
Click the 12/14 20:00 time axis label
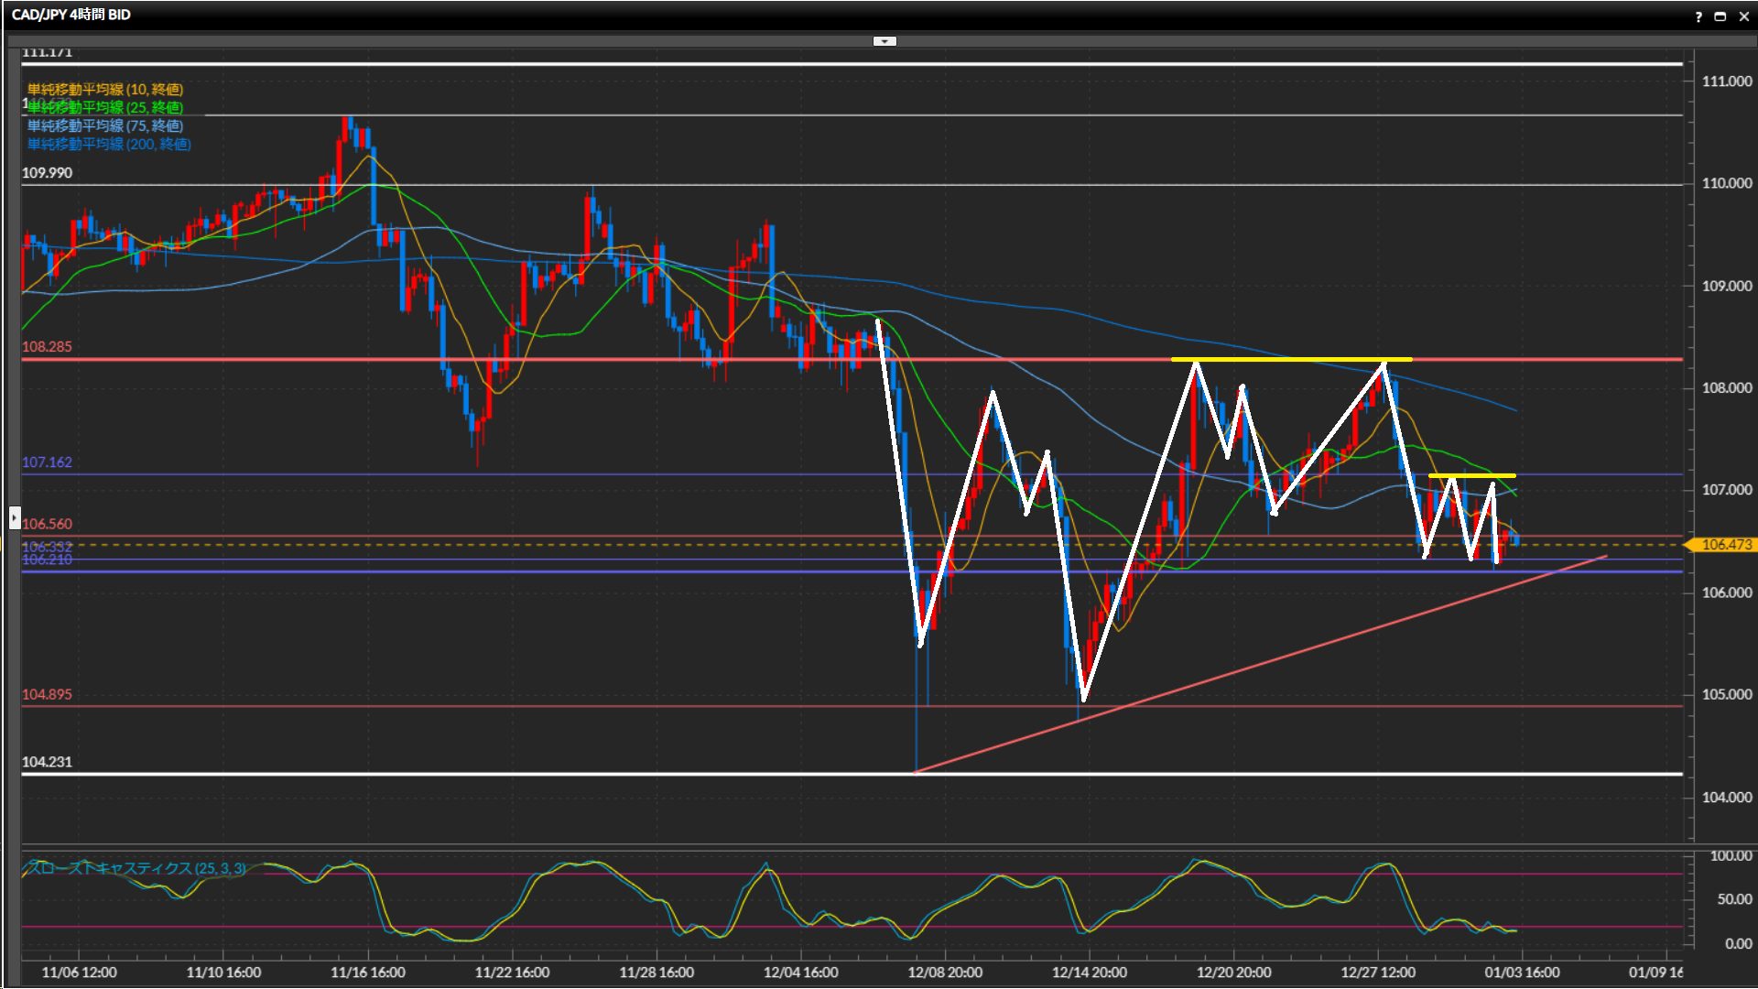pos(1089,973)
